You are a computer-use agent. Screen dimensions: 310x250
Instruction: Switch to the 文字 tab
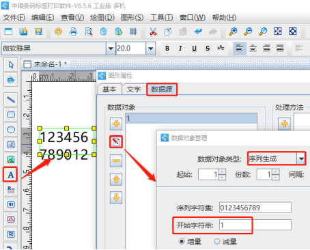tap(133, 89)
